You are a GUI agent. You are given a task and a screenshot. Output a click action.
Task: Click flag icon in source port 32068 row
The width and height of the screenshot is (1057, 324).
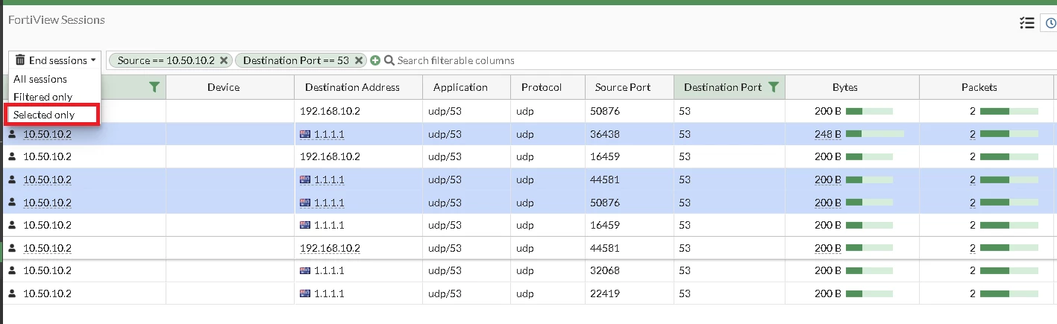point(304,271)
